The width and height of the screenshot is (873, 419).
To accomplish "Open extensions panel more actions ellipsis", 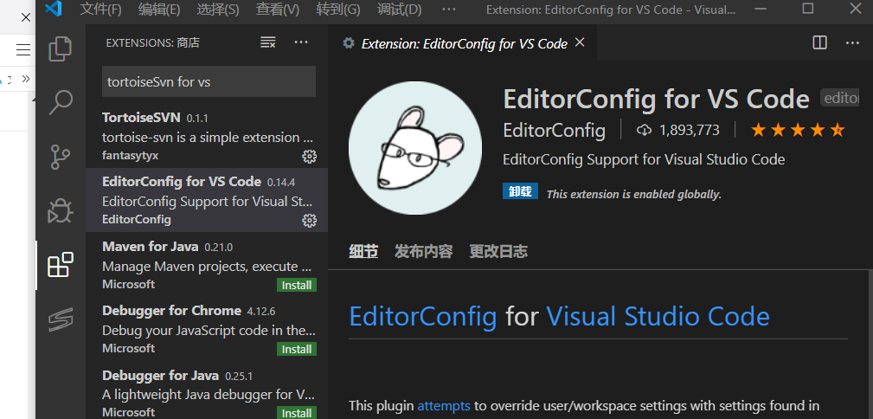I will (x=301, y=42).
